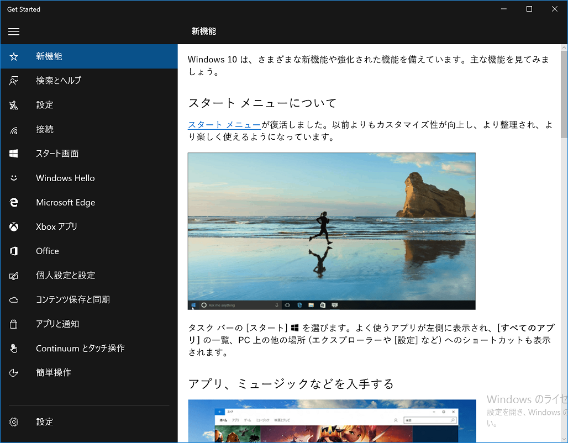568x443 pixels.
Task: Click the cloud icon beside コンテンツ保存と同期
Action: tap(14, 300)
